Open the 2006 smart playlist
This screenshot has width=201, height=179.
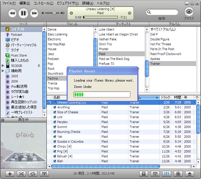tap(12, 81)
